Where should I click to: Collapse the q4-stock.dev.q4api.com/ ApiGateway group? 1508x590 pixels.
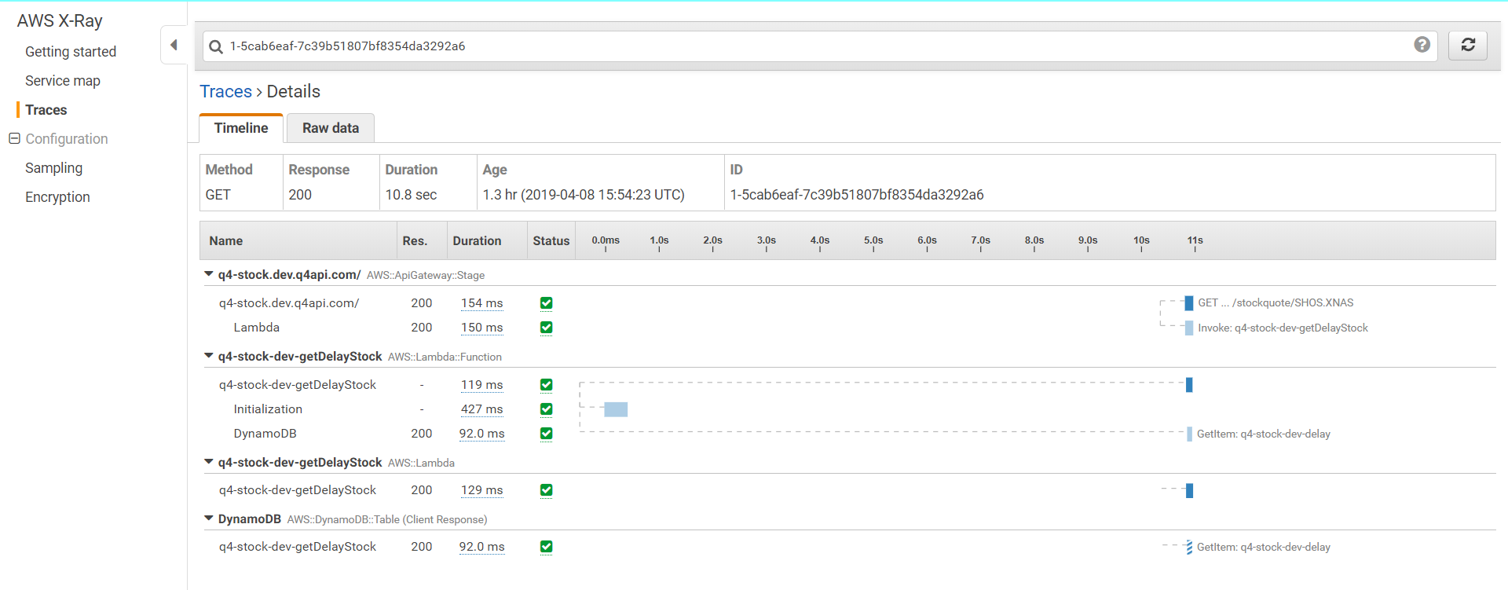209,274
